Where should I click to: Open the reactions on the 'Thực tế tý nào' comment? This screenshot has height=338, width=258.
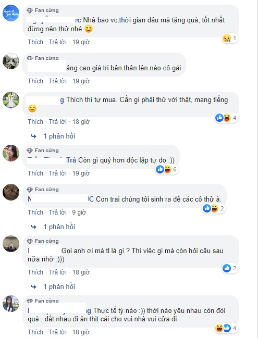(x=226, y=328)
